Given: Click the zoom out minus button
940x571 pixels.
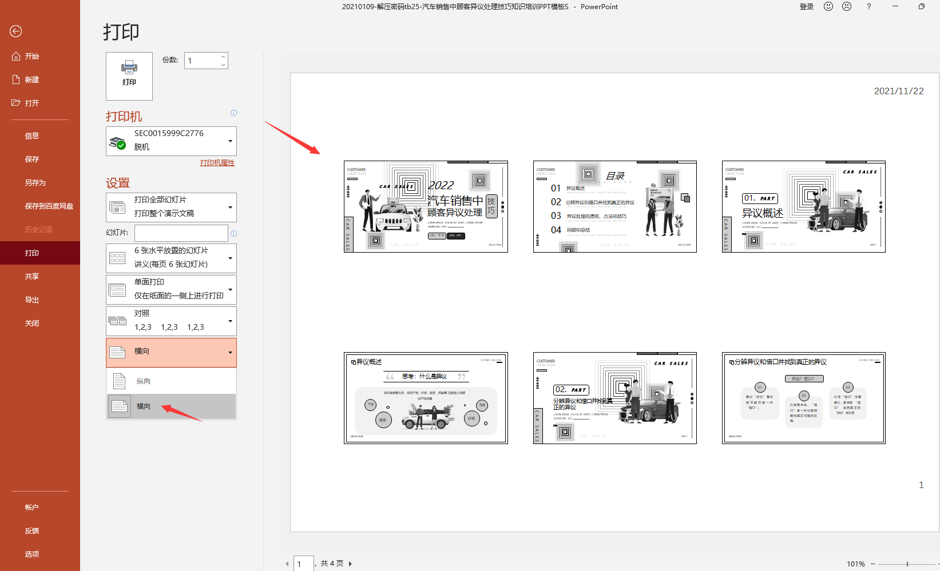Looking at the screenshot, I should coord(872,564).
